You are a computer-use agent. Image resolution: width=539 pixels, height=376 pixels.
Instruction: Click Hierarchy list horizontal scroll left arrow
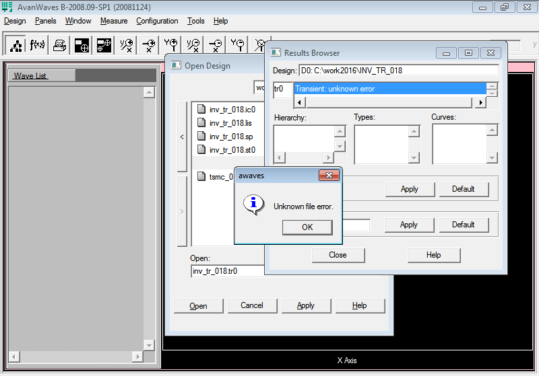coord(280,158)
